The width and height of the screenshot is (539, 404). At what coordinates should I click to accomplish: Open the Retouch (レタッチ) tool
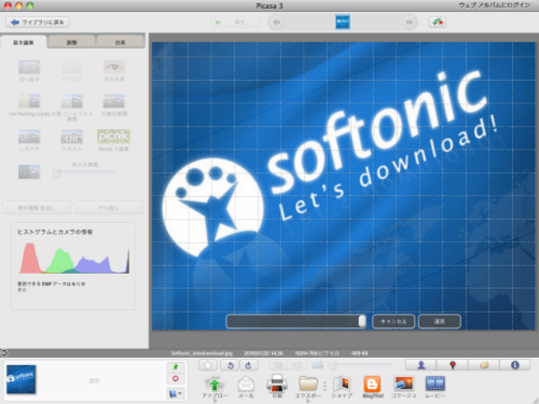pos(29,136)
